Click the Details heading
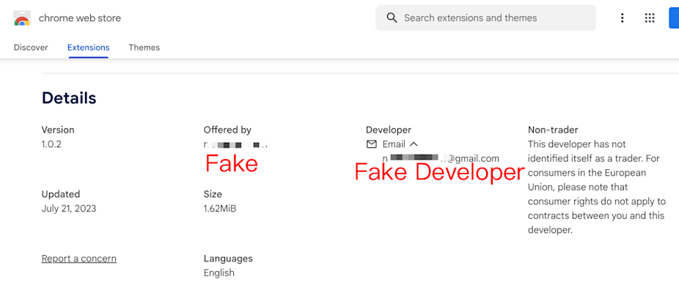This screenshot has width=679, height=293. click(69, 98)
